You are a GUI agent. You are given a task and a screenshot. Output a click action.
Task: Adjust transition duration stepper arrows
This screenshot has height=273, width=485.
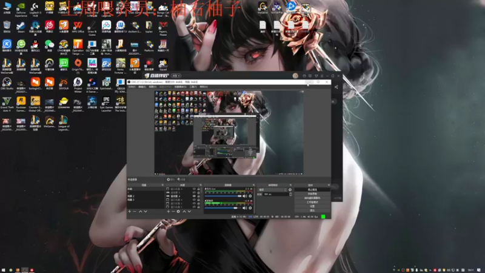pyautogui.click(x=290, y=194)
